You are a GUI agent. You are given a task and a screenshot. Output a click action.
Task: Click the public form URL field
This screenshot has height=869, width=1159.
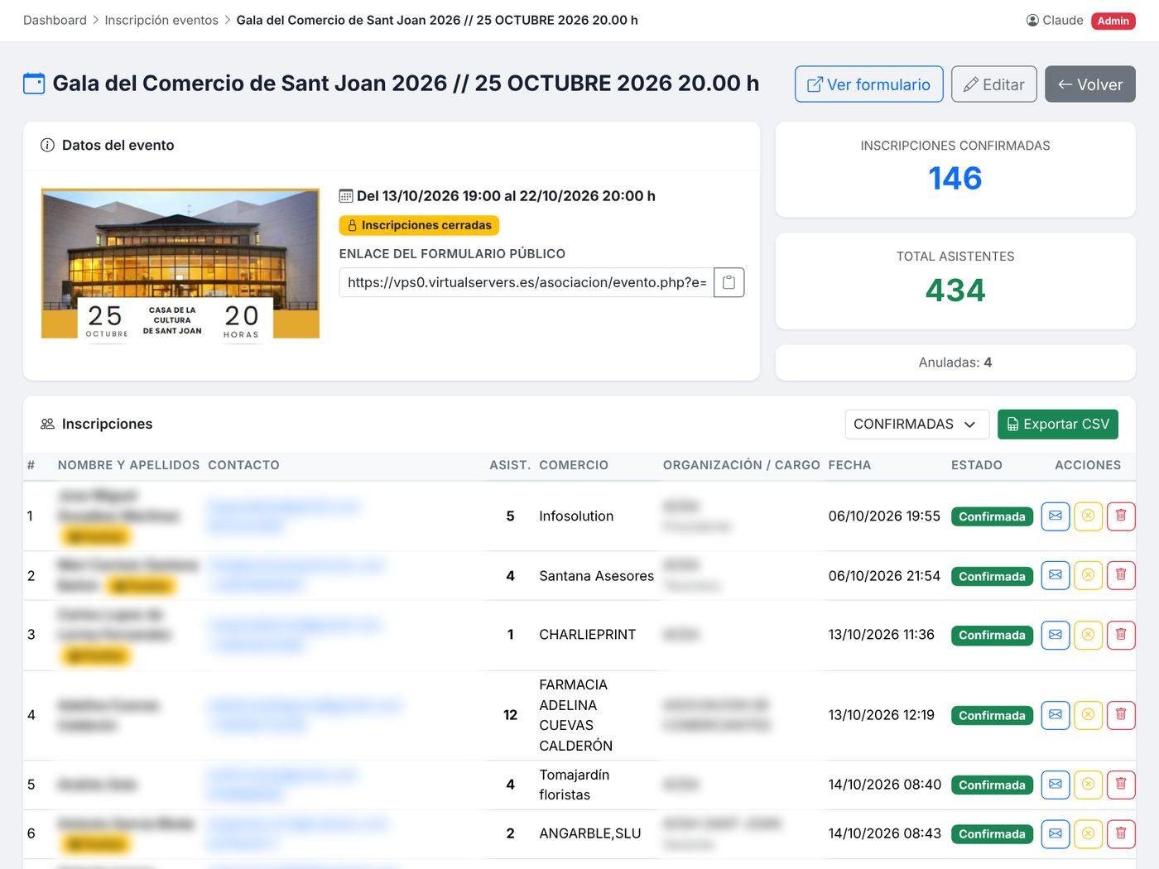(527, 282)
